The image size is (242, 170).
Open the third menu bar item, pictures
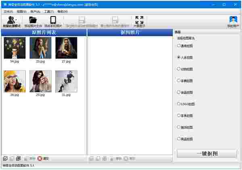[x=35, y=12]
